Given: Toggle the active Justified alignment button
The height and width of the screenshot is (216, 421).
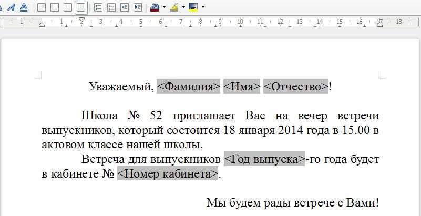Looking at the screenshot, I should click(81, 7).
